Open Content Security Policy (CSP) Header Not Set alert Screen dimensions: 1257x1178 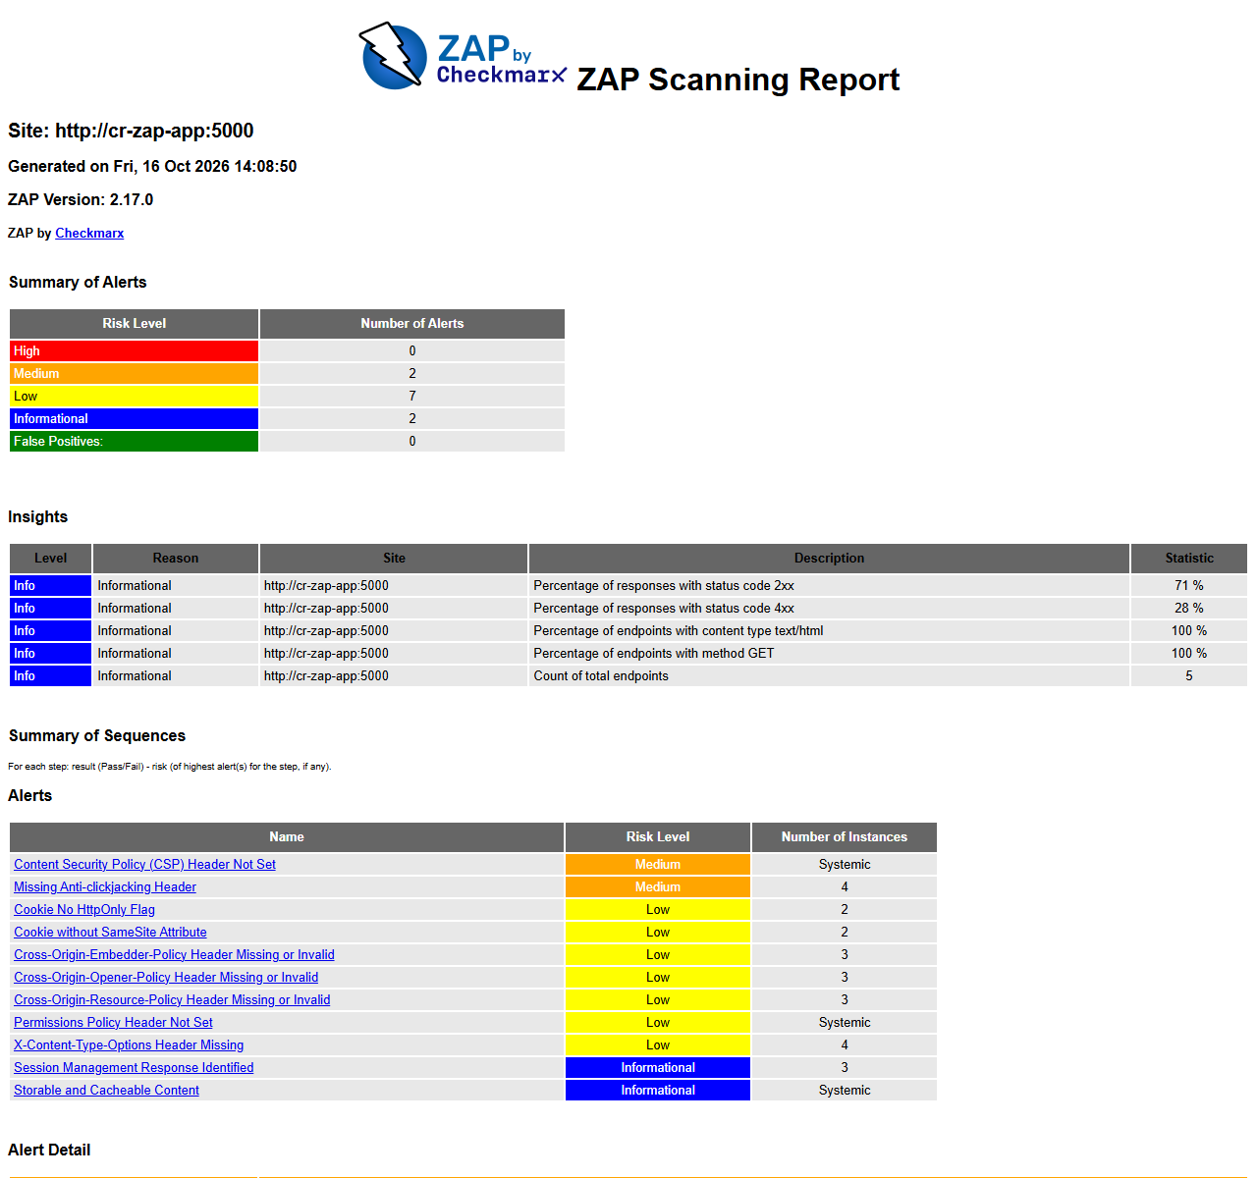coord(144,864)
